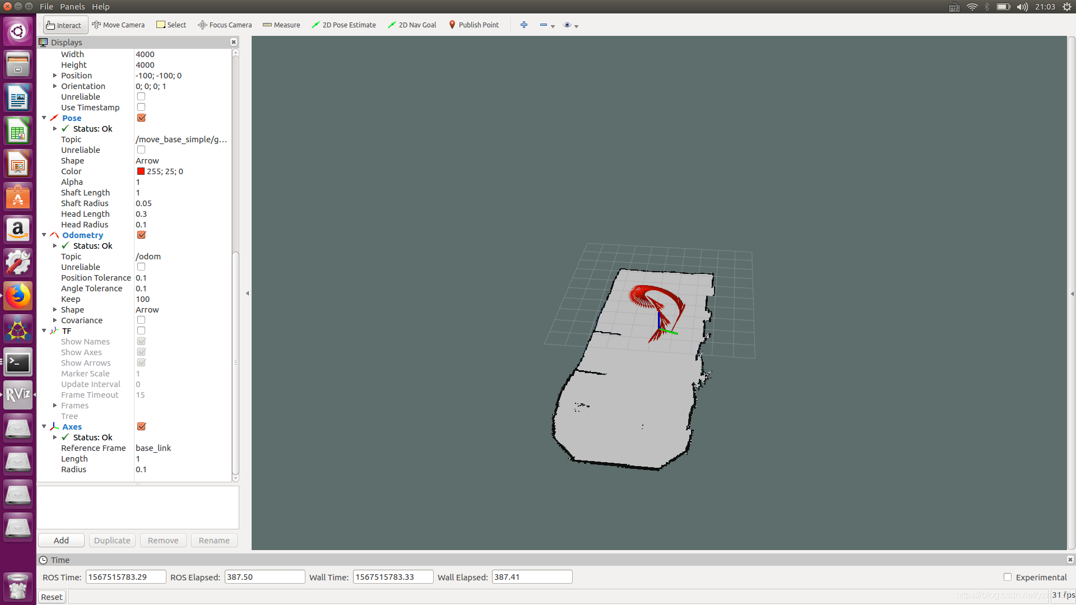Click the Duplicate button
The width and height of the screenshot is (1076, 605).
coord(112,541)
